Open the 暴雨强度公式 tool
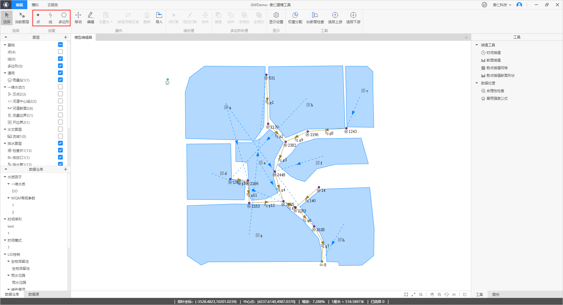The height and width of the screenshot is (305, 563). click(x=497, y=99)
